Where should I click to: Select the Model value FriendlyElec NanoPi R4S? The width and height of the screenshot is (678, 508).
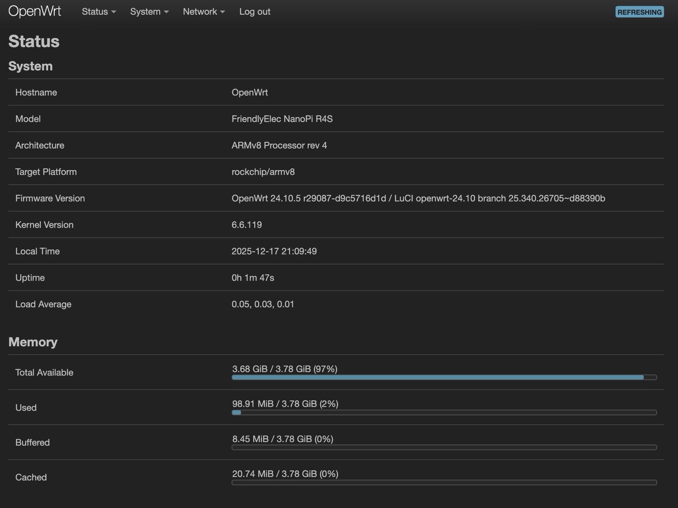point(282,119)
